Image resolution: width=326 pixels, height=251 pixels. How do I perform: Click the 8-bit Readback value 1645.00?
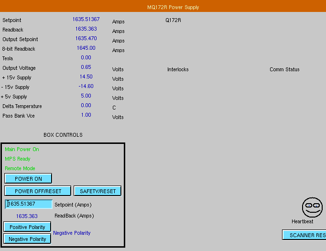coord(86,48)
